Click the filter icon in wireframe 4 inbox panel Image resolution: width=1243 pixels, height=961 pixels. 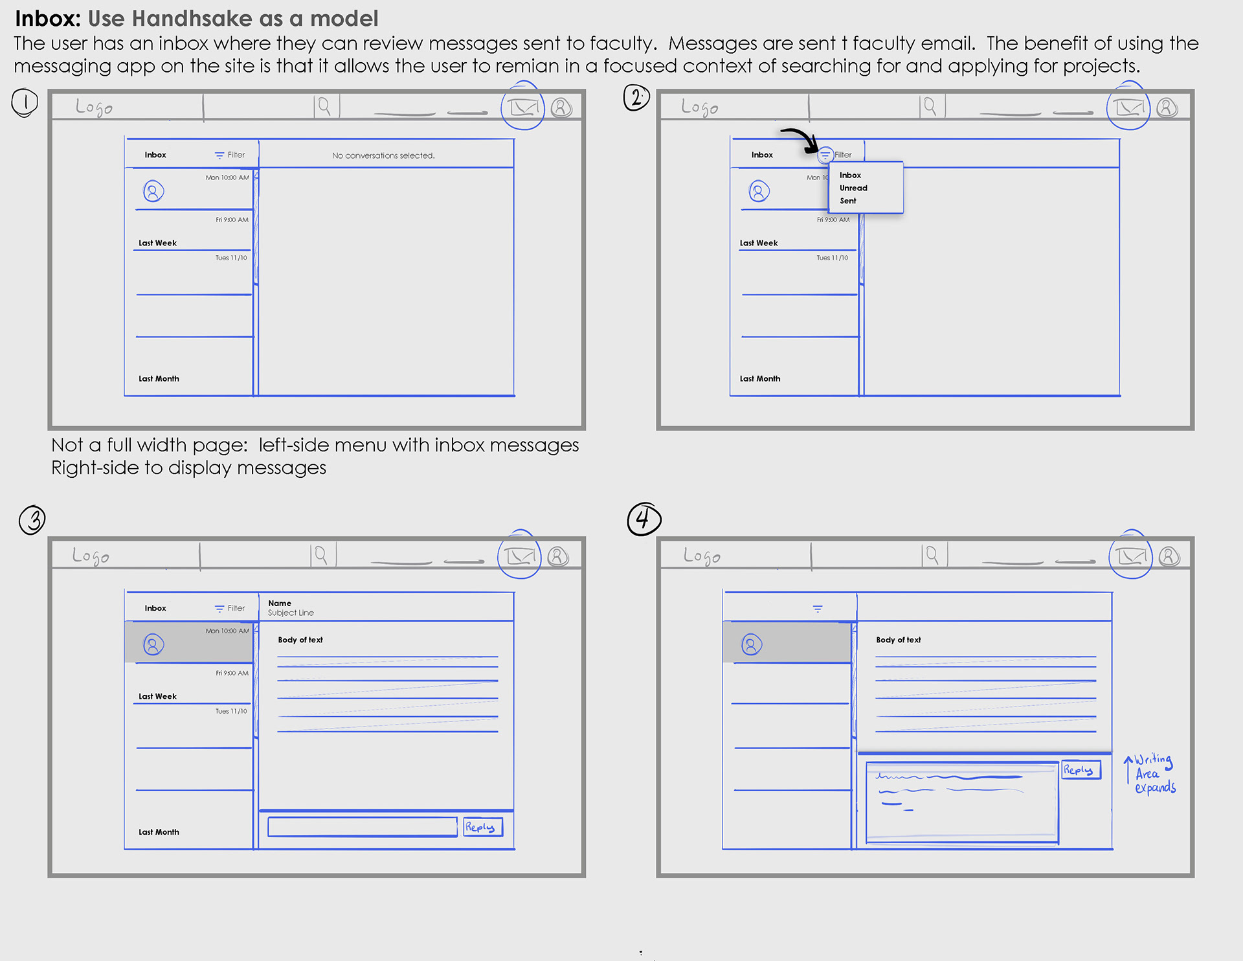coord(818,609)
